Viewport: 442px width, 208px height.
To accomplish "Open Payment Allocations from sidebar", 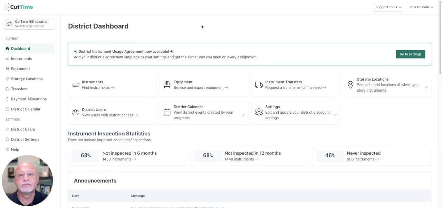I will tap(29, 99).
